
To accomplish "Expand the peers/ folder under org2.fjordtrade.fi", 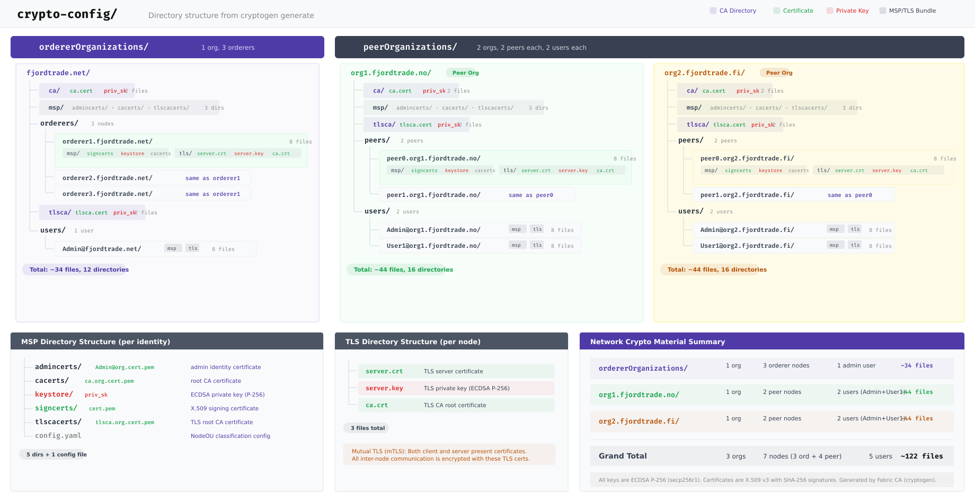I will (x=690, y=140).
